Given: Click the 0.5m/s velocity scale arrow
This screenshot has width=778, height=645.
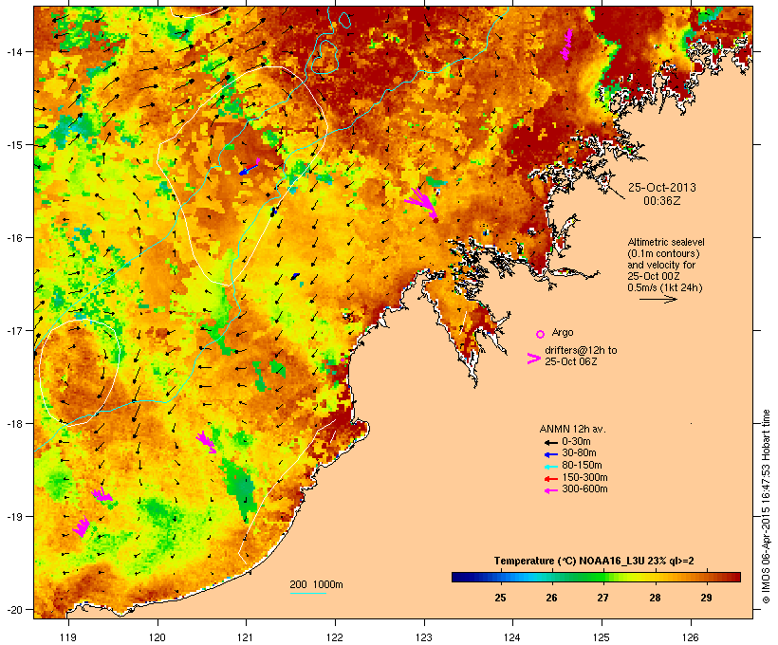Looking at the screenshot, I should (x=658, y=299).
